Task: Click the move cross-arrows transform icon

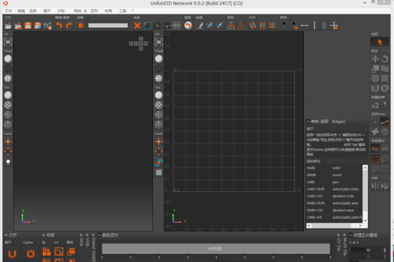Action: click(x=375, y=59)
